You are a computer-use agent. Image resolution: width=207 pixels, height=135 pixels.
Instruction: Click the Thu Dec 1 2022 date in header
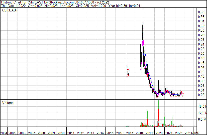point(13,6)
